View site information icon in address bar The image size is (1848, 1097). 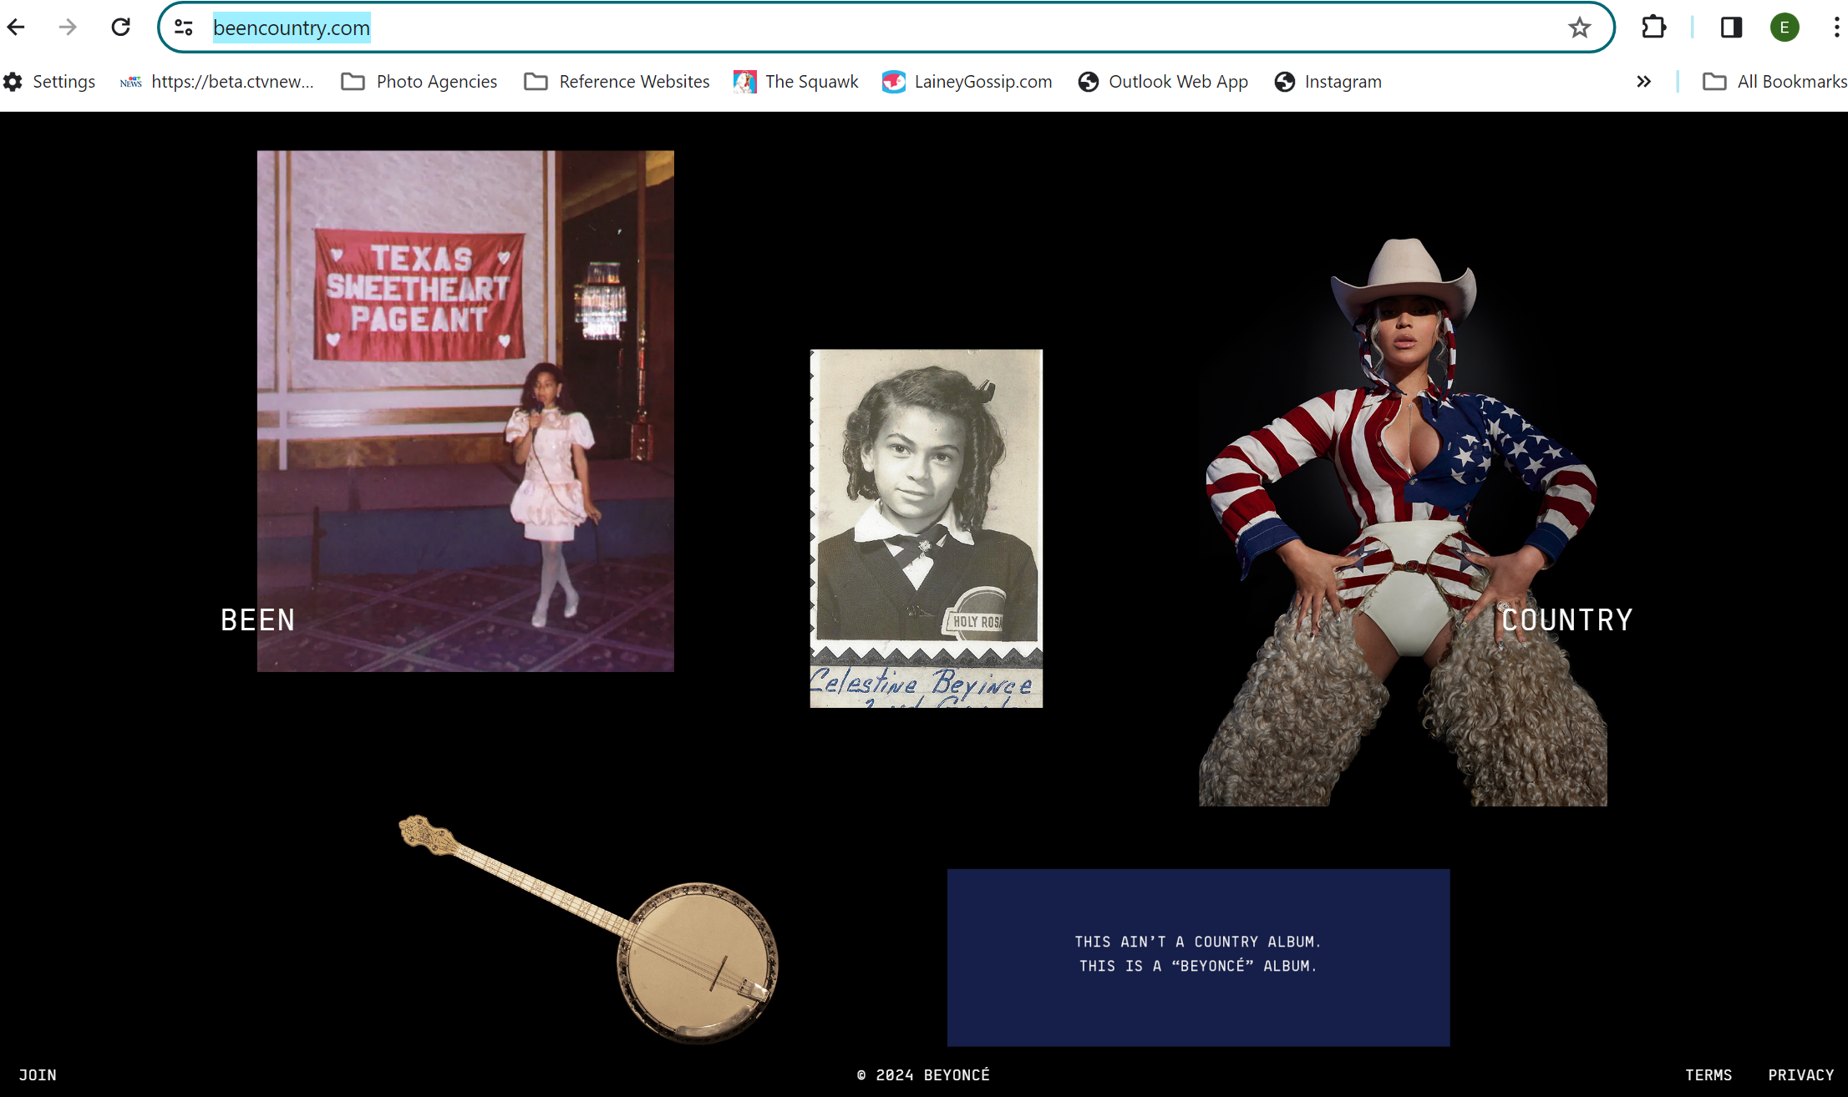(184, 28)
